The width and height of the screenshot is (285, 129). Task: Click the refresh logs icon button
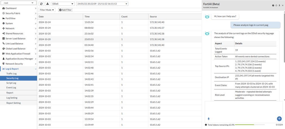click(42, 4)
